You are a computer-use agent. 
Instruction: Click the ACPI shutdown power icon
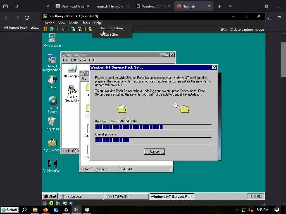coord(62,29)
